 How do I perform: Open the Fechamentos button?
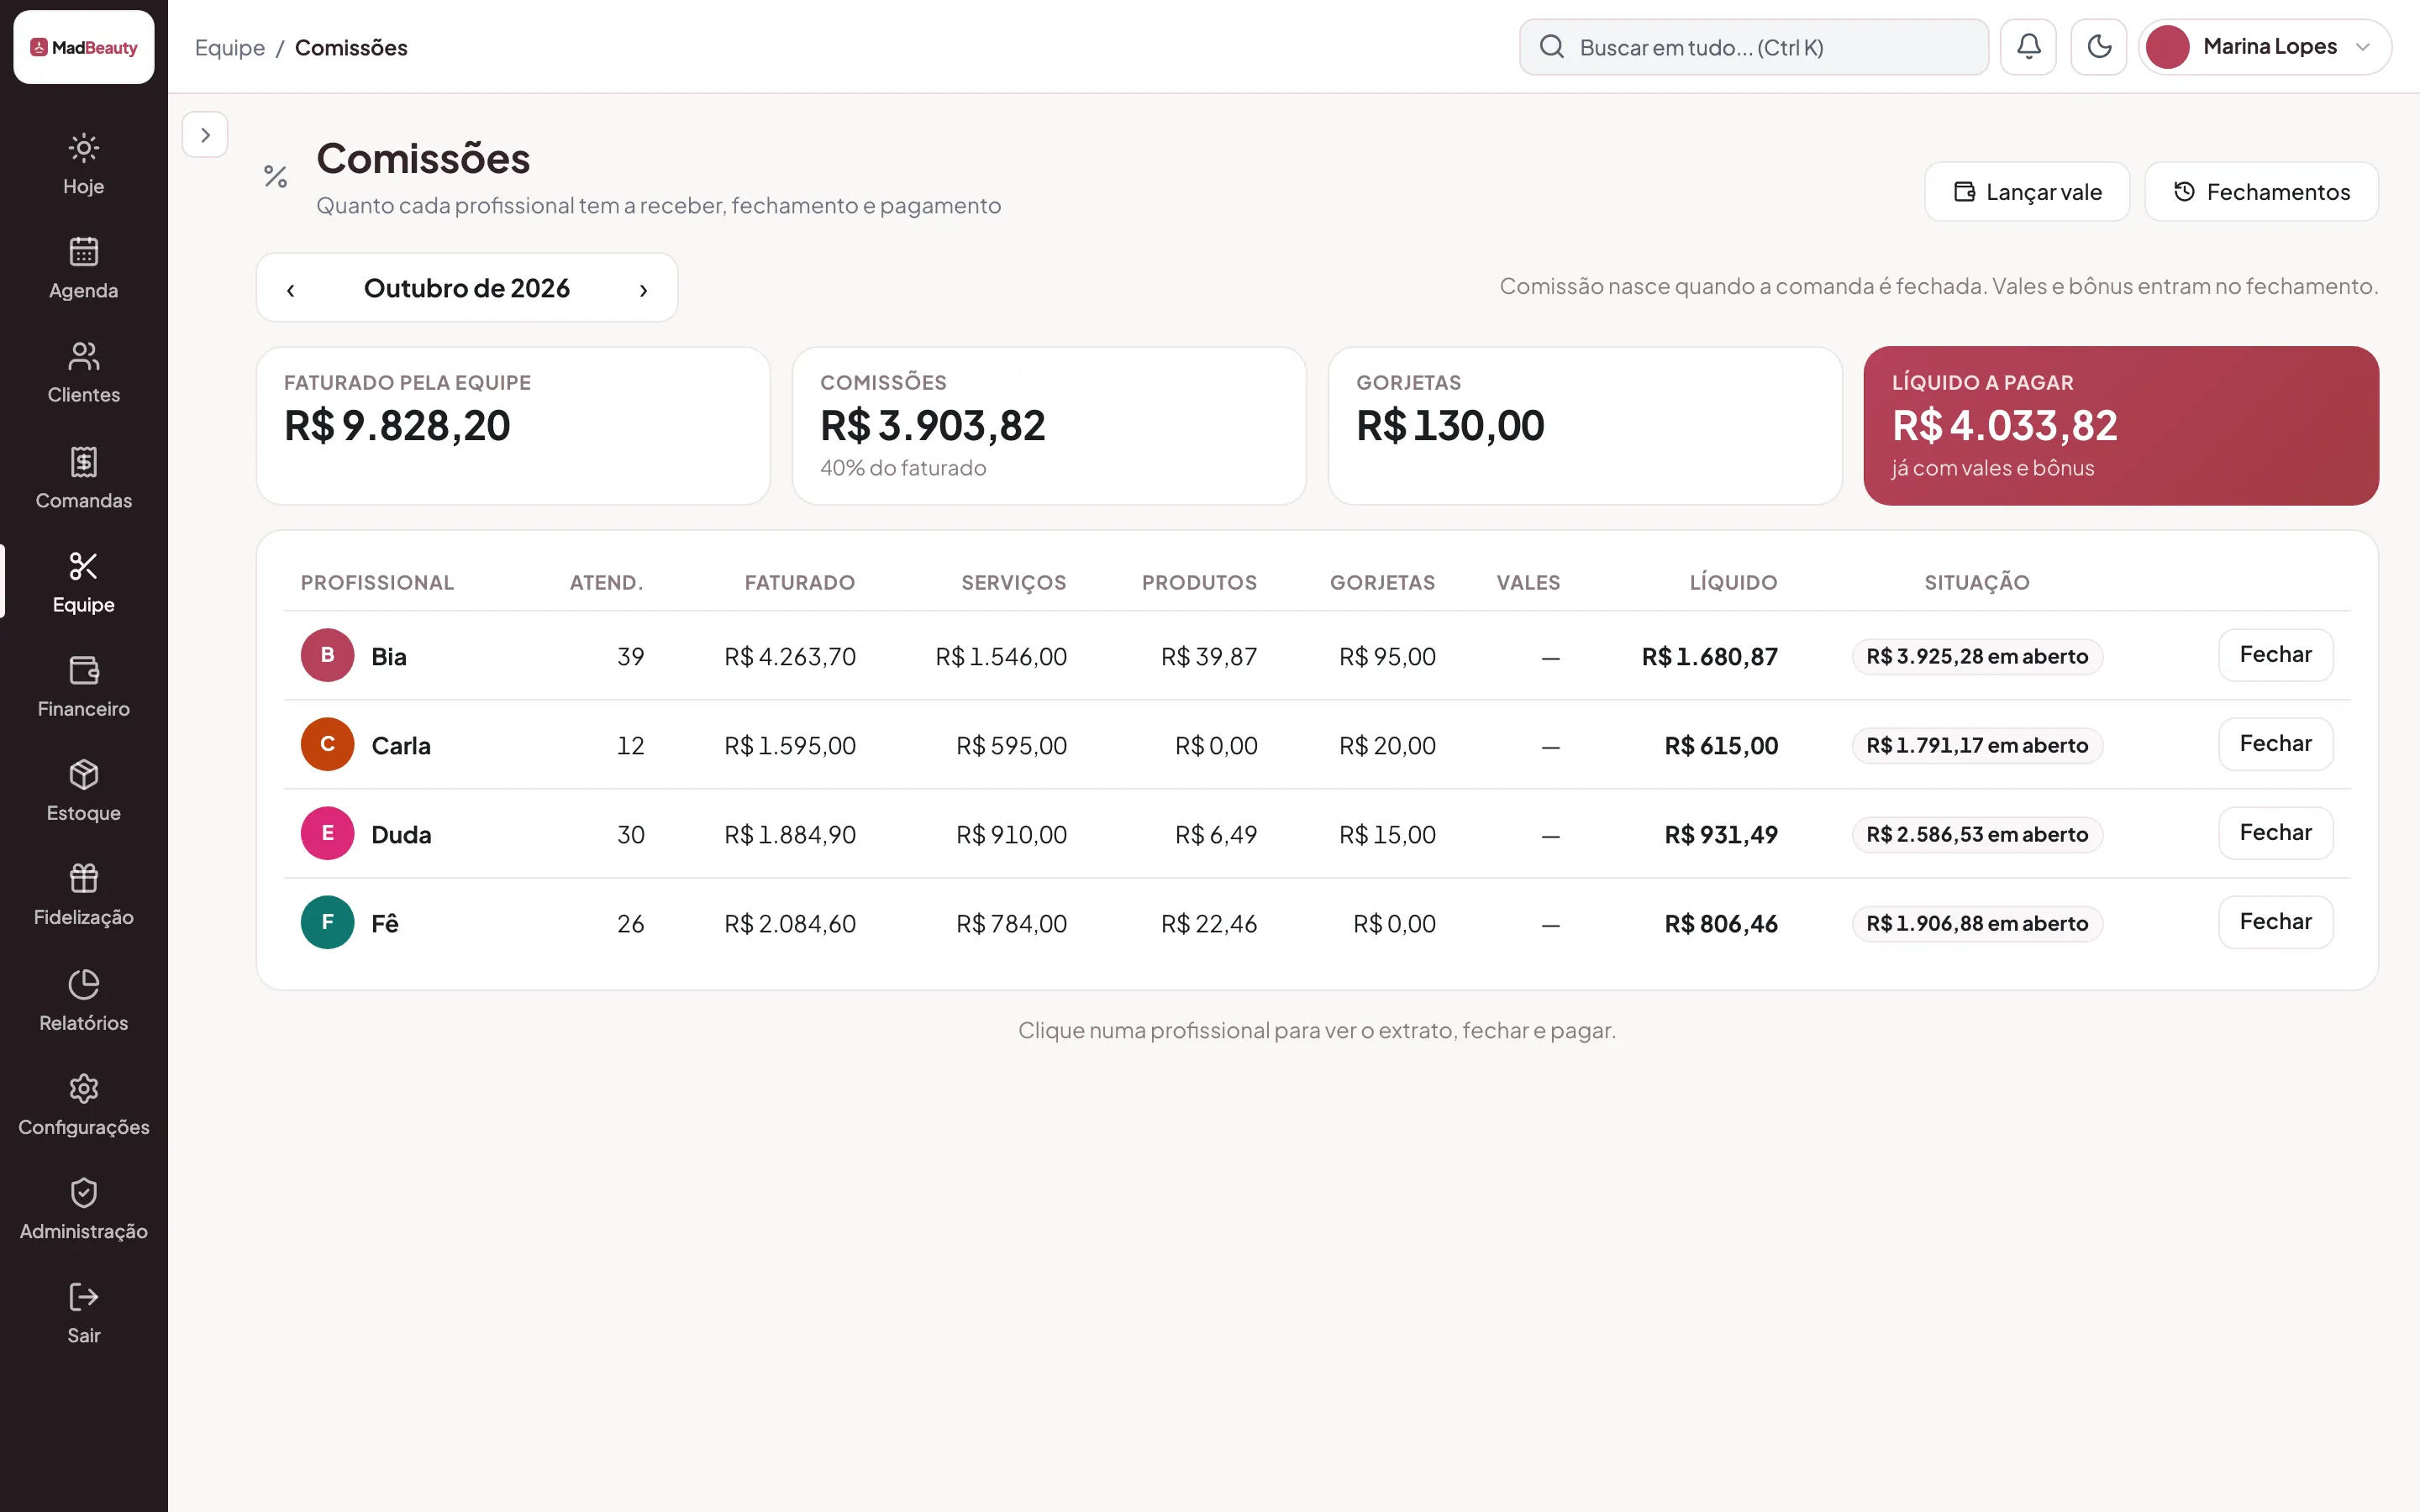tap(2261, 192)
